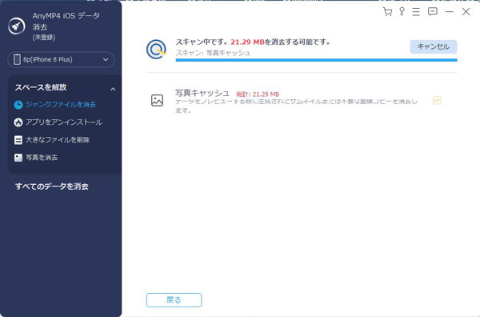
Task: Toggle the 写真キャッシュ checkbox
Action: [x=437, y=100]
